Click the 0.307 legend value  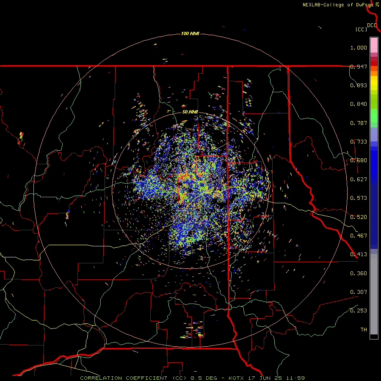[x=359, y=292]
